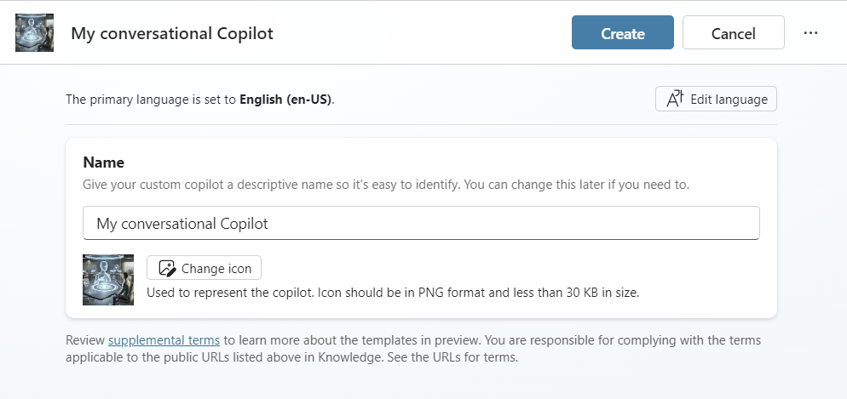Screen dimensions: 847x399
Task: Click the 'Review' word before supplemental terms
Action: point(85,340)
